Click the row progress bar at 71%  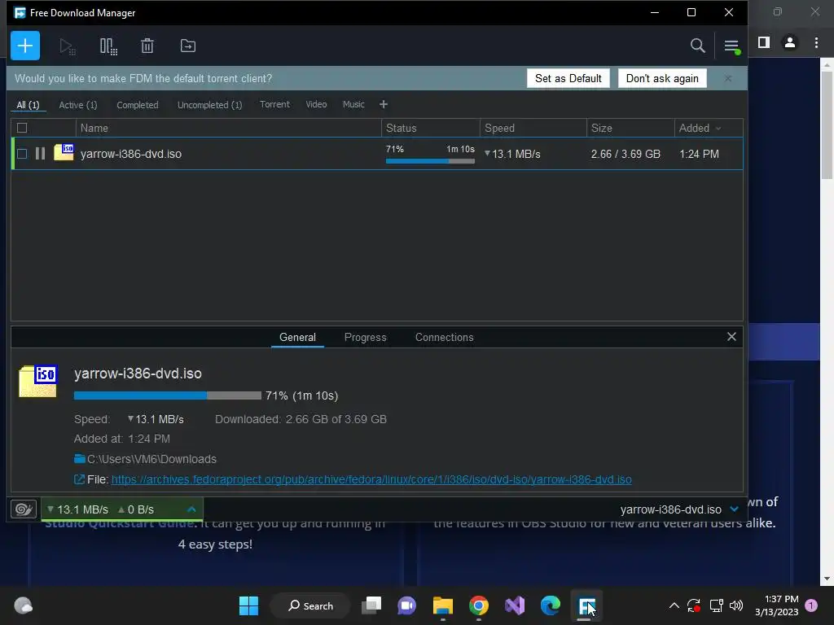(430, 161)
